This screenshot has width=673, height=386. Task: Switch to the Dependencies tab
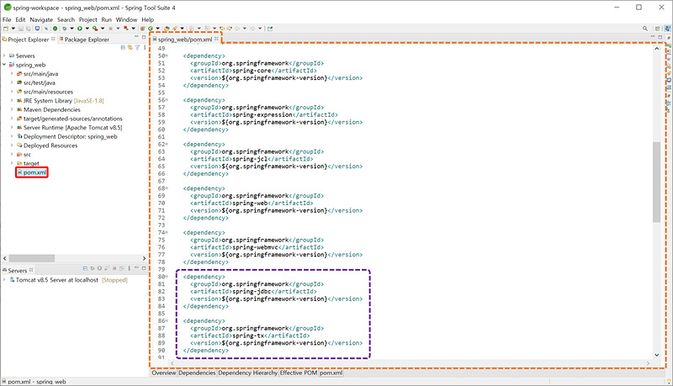pyautogui.click(x=197, y=373)
